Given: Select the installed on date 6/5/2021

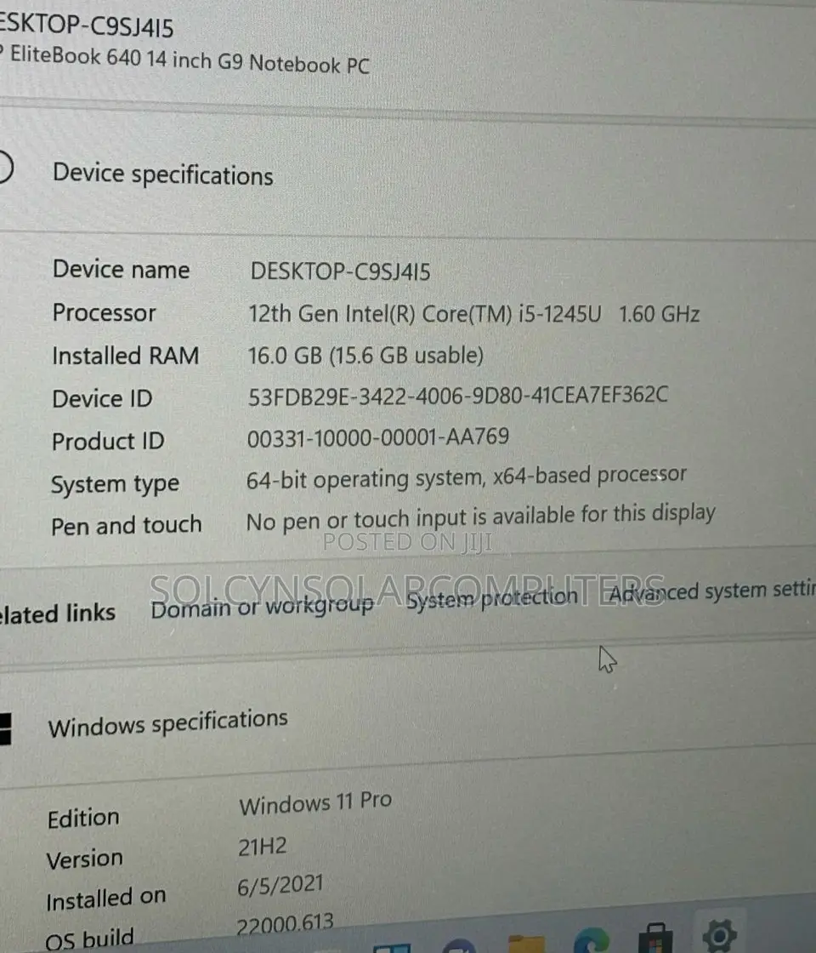Looking at the screenshot, I should point(280,886).
